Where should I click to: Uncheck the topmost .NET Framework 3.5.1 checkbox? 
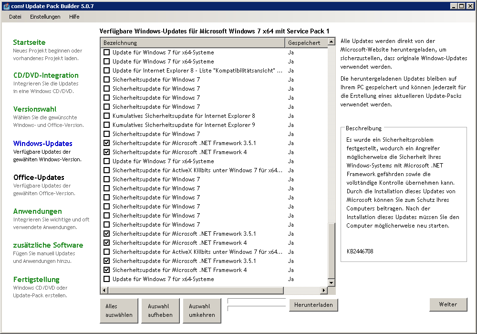106,143
